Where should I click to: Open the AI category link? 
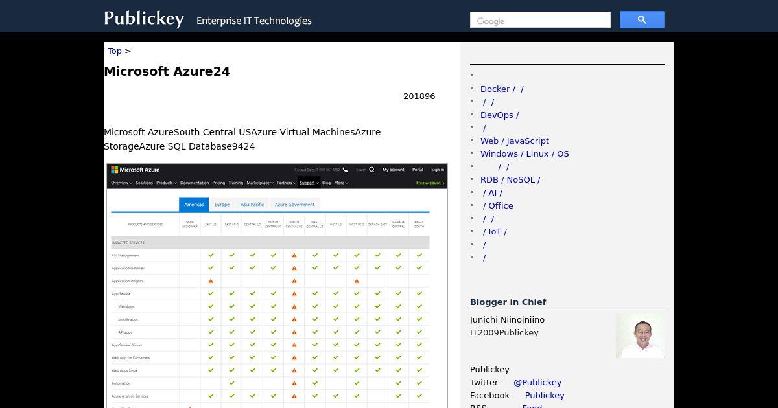coord(493,192)
